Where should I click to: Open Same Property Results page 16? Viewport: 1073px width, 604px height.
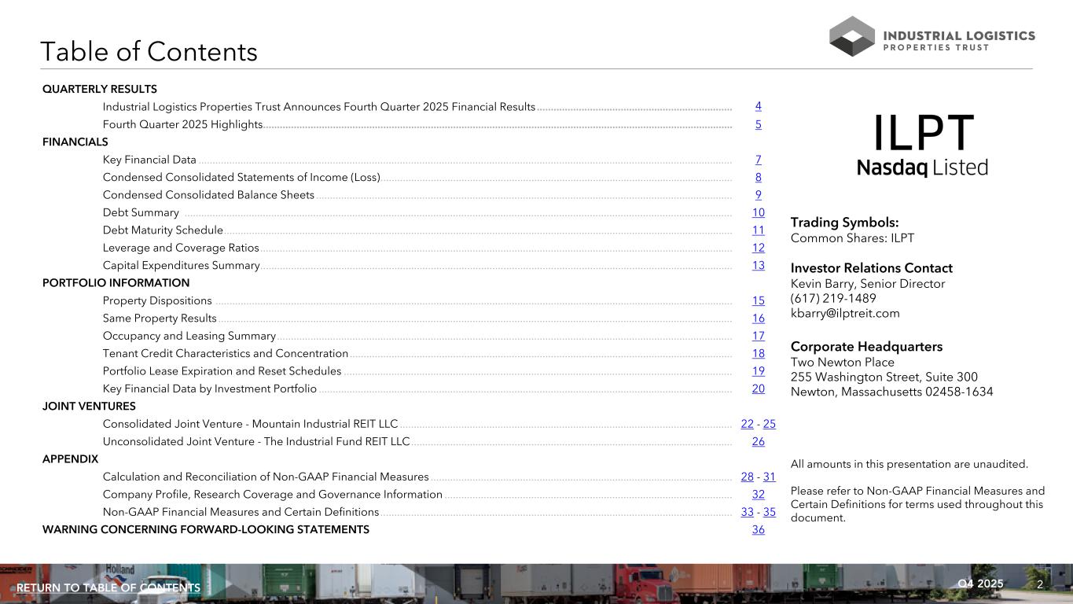click(758, 319)
